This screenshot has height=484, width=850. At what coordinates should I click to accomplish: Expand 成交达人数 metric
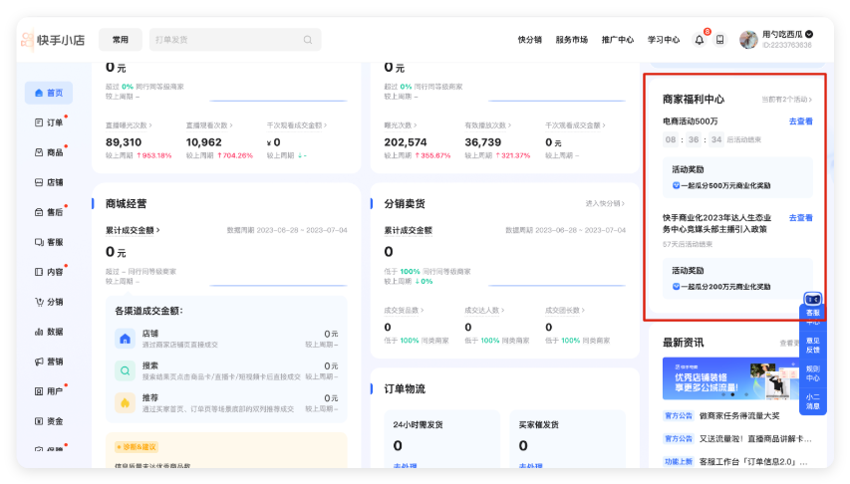[x=484, y=311]
